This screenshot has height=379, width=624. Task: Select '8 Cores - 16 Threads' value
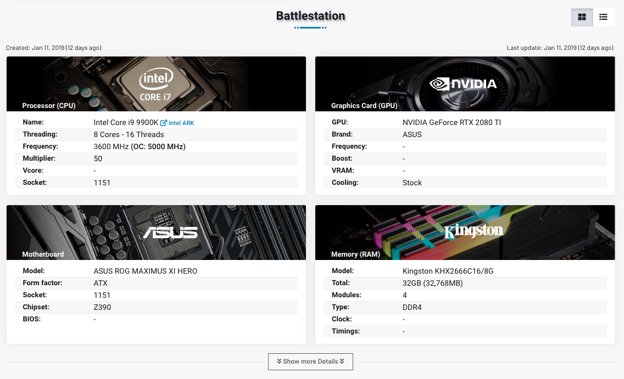[x=129, y=135]
